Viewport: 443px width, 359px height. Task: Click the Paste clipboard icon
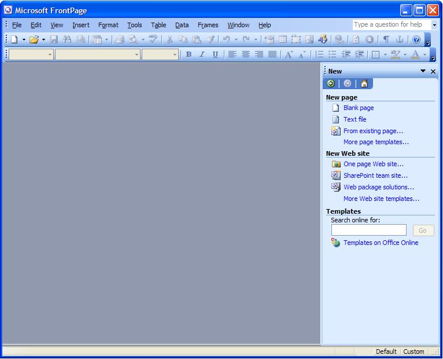[197, 39]
